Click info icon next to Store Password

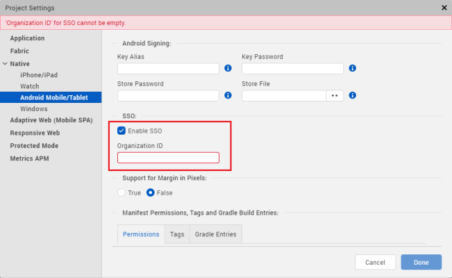(228, 95)
